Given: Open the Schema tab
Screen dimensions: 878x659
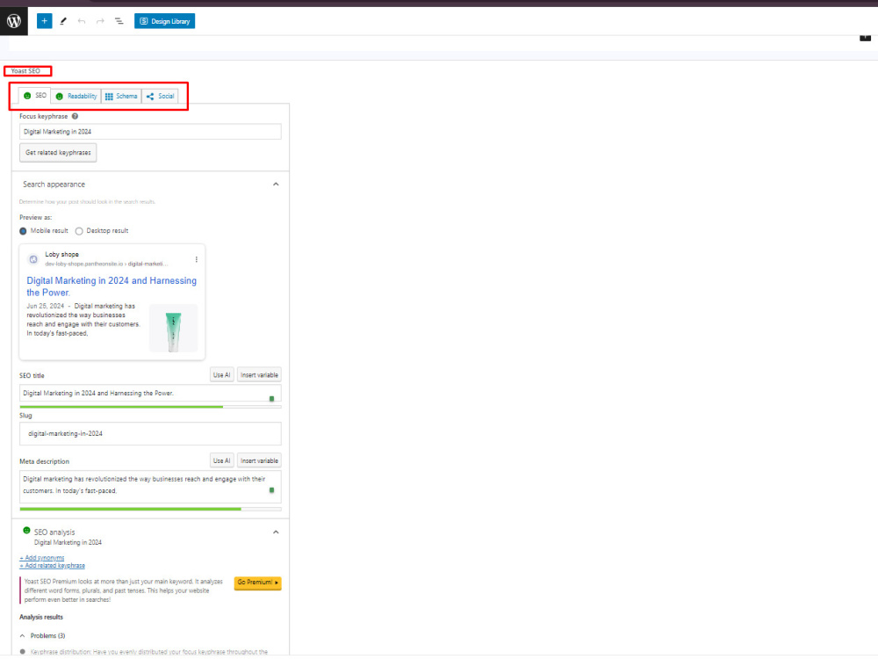Looking at the screenshot, I should click(x=121, y=97).
